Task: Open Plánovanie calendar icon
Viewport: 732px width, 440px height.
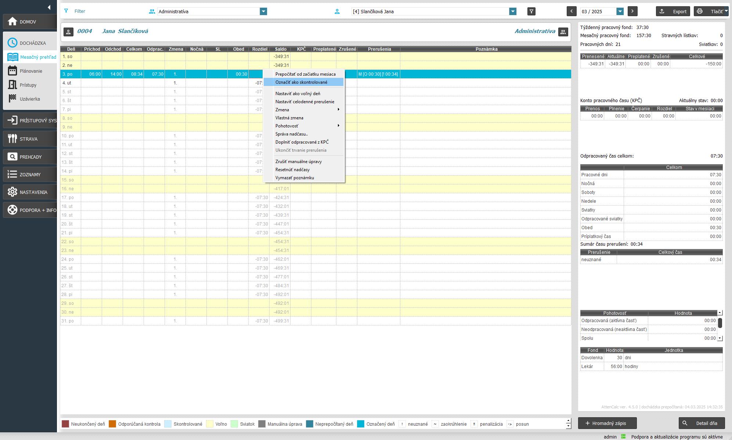Action: pyautogui.click(x=12, y=71)
